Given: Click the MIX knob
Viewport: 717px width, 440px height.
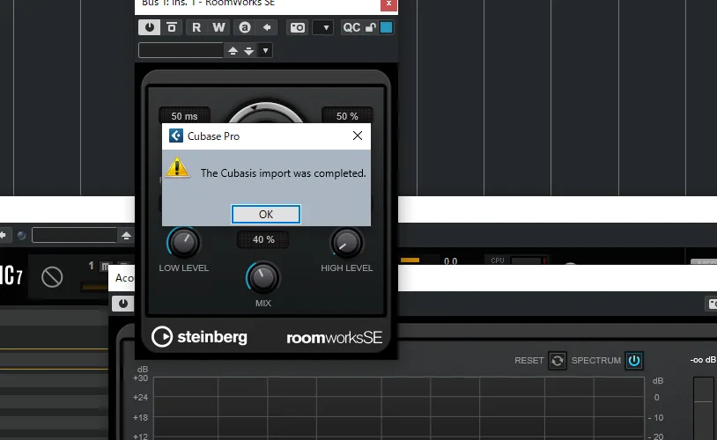Looking at the screenshot, I should tap(263, 277).
